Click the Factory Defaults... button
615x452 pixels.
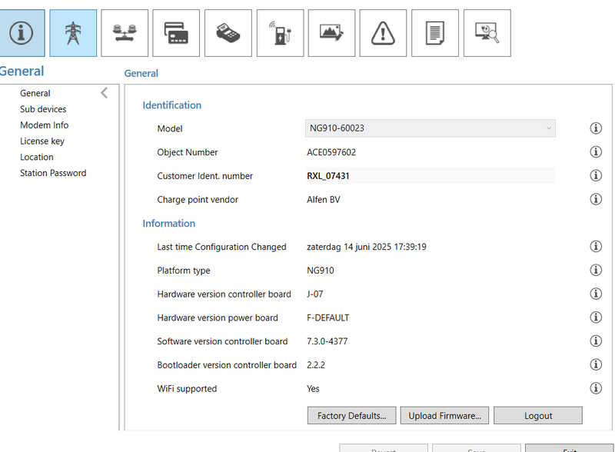352,416
